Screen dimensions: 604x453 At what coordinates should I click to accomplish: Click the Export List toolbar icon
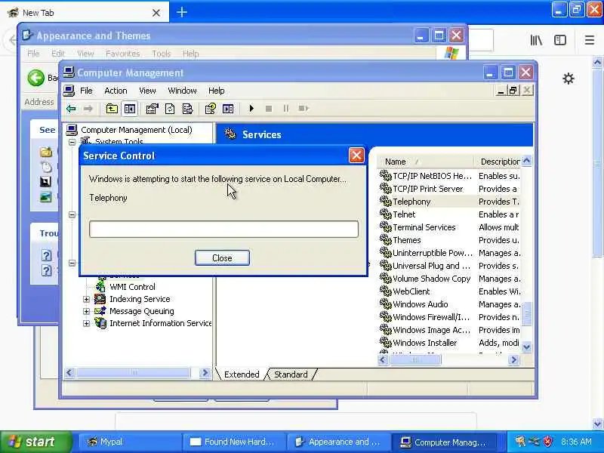187,109
